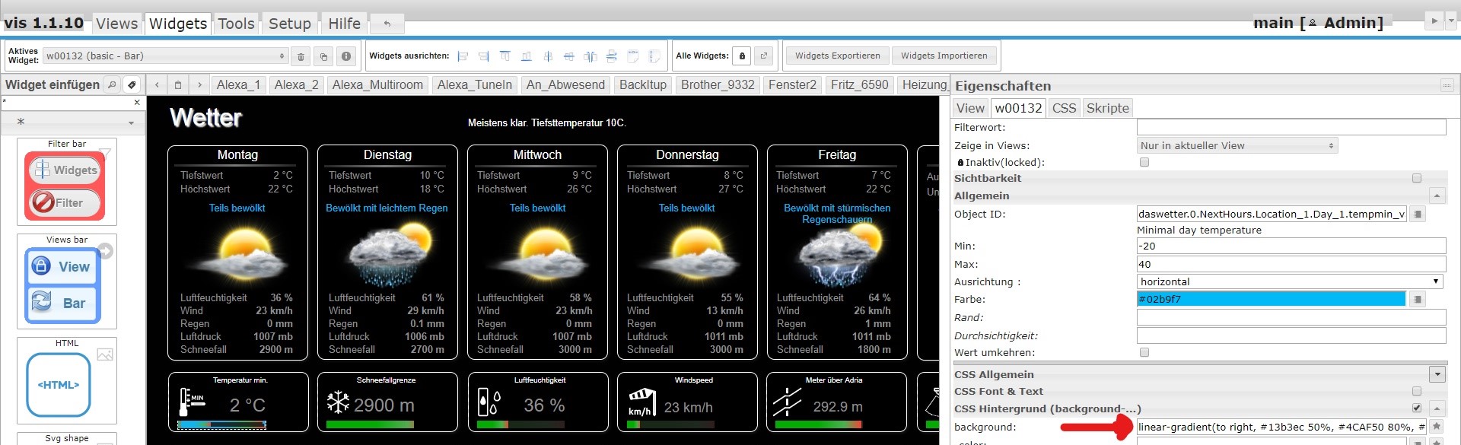Open widget info icon

pyautogui.click(x=346, y=56)
